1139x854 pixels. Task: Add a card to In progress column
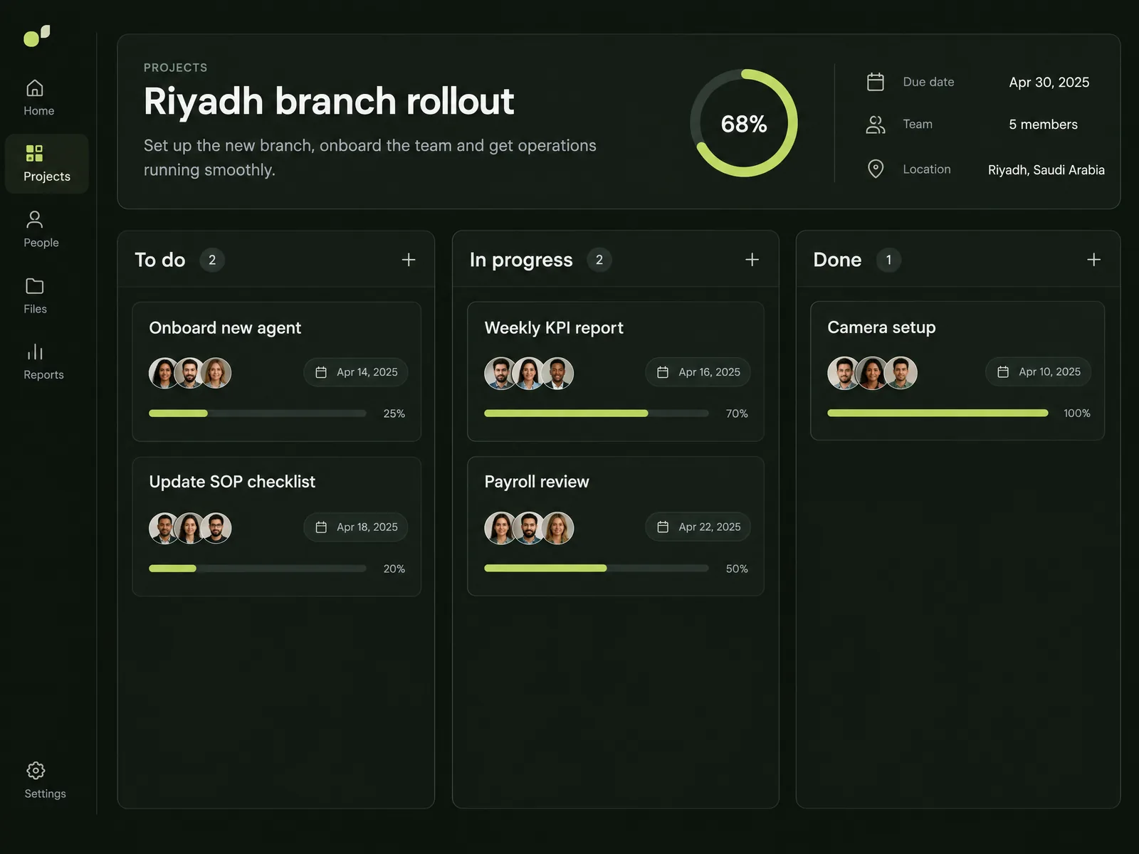pos(752,260)
